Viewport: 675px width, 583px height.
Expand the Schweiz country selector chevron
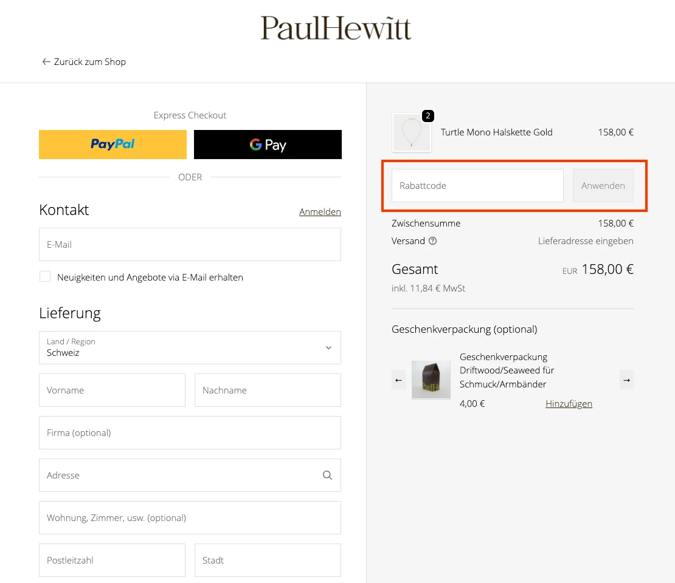pos(328,347)
